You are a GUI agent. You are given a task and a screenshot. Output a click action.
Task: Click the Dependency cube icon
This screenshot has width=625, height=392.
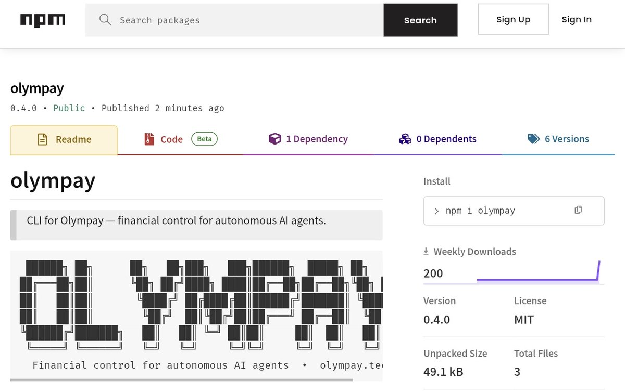(x=274, y=139)
